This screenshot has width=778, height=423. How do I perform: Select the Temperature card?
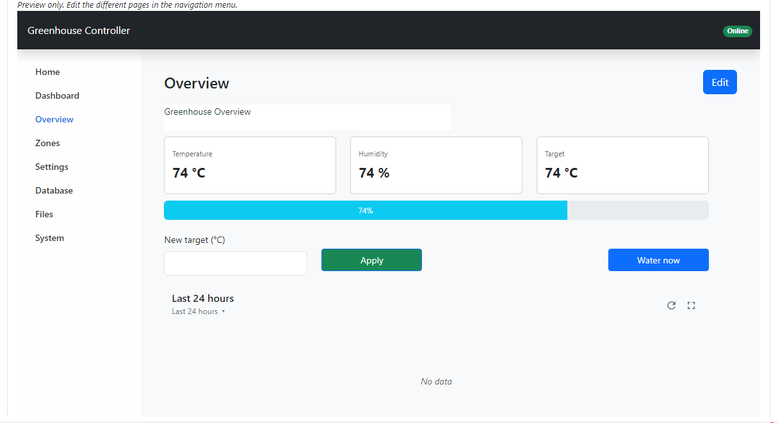pyautogui.click(x=250, y=165)
